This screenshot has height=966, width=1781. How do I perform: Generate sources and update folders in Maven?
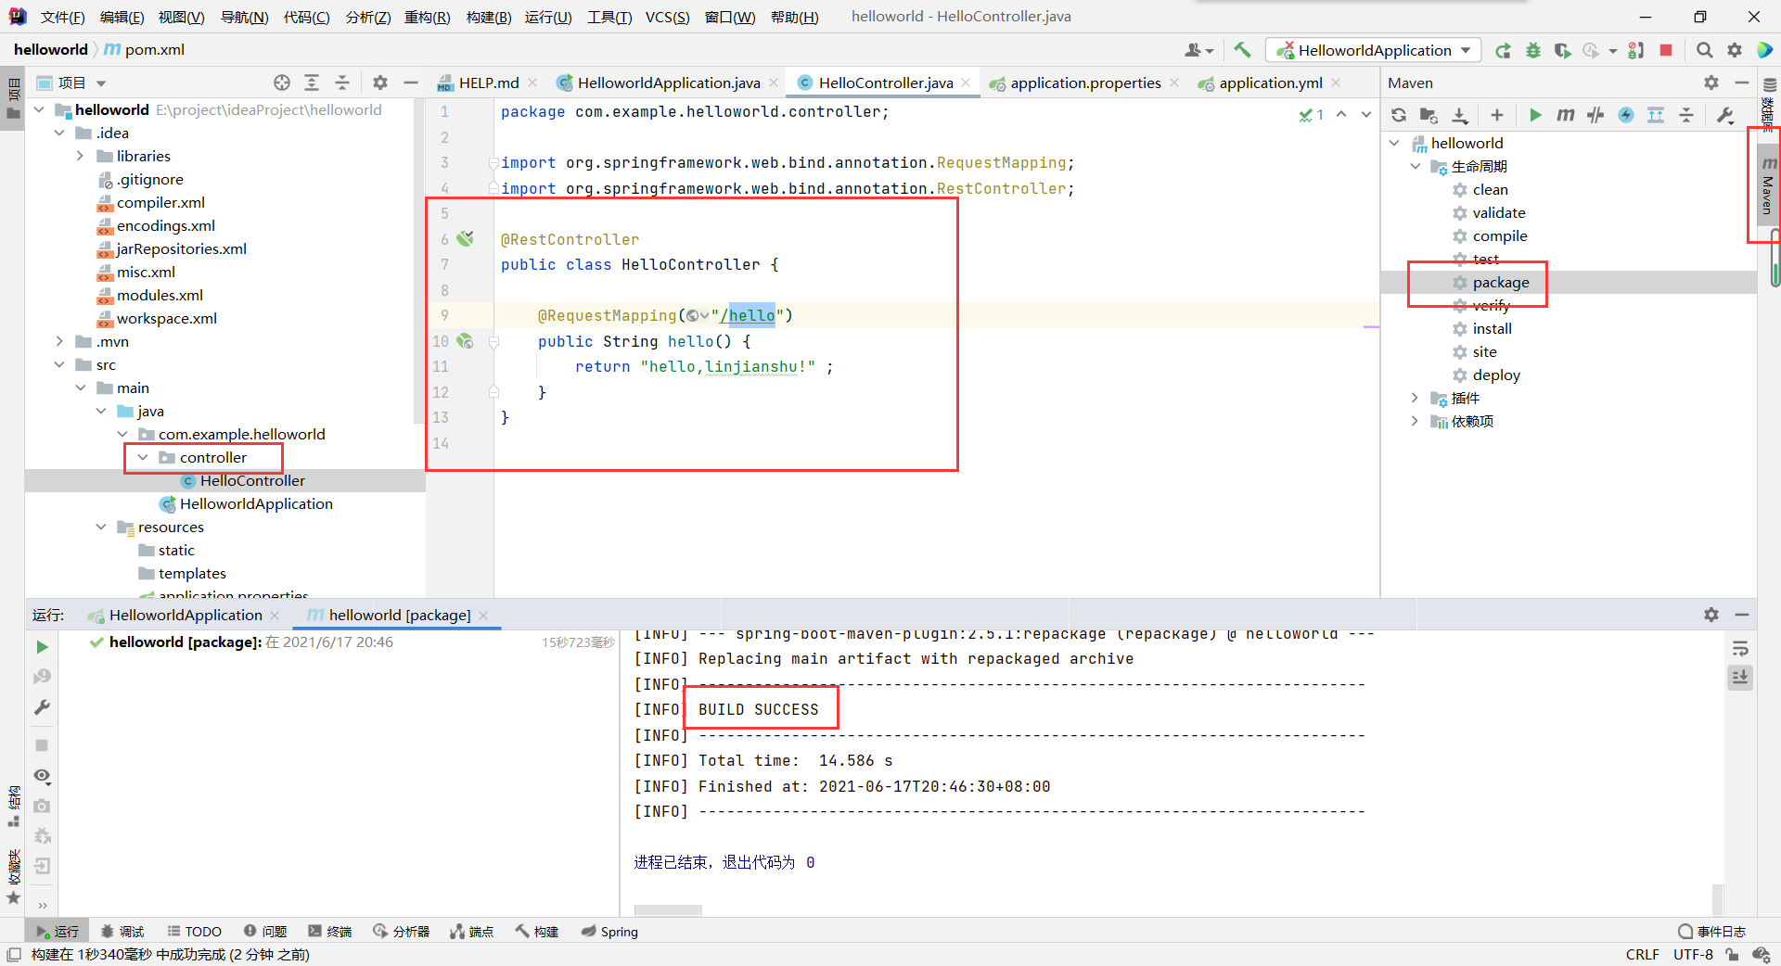[x=1429, y=115]
